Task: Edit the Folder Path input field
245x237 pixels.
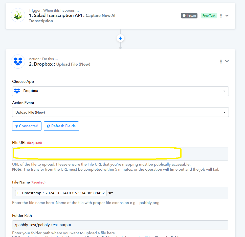Action: click(x=120, y=225)
